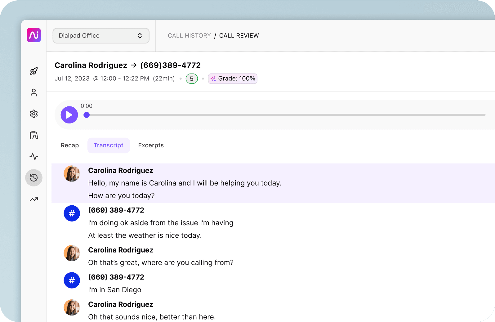495x322 pixels.
Task: Click the Dialpad Ai logo icon
Action: pyautogui.click(x=34, y=35)
